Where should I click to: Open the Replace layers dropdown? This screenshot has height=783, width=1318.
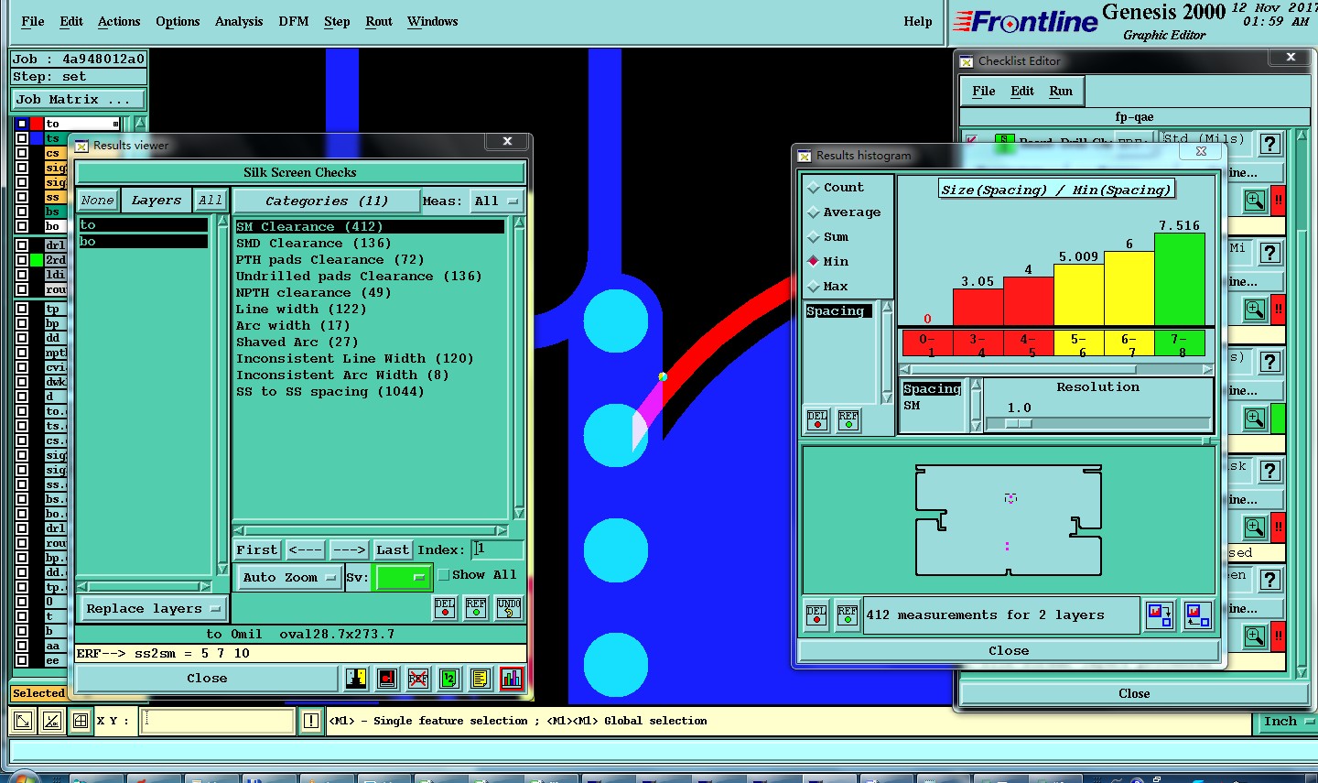point(153,609)
